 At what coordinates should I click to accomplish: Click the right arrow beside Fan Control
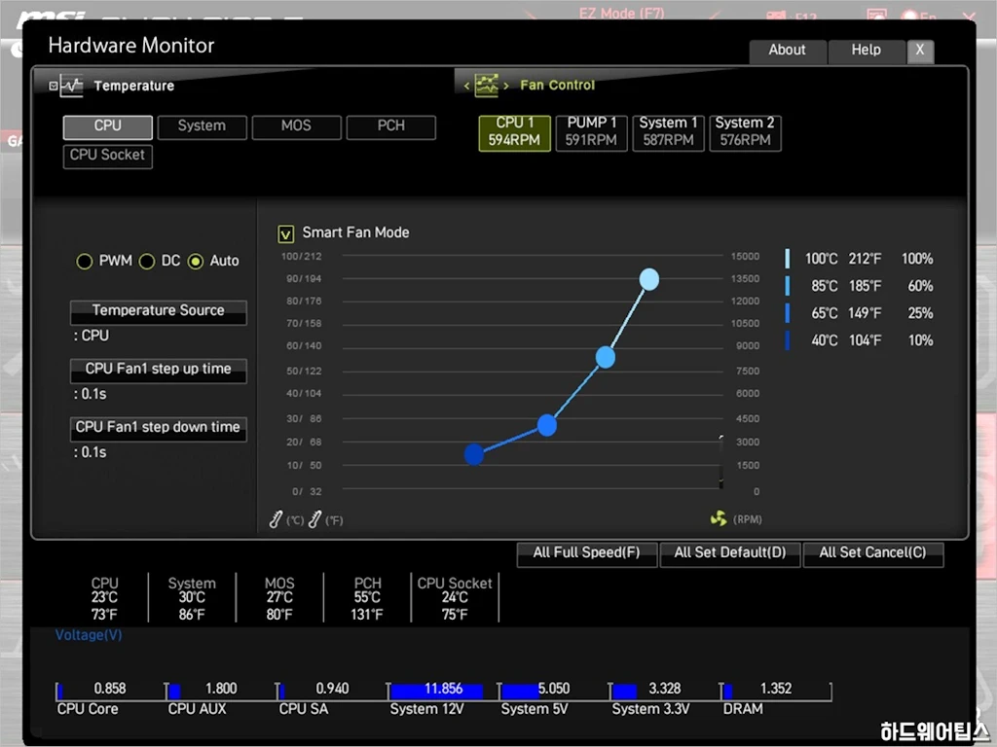pyautogui.click(x=506, y=86)
